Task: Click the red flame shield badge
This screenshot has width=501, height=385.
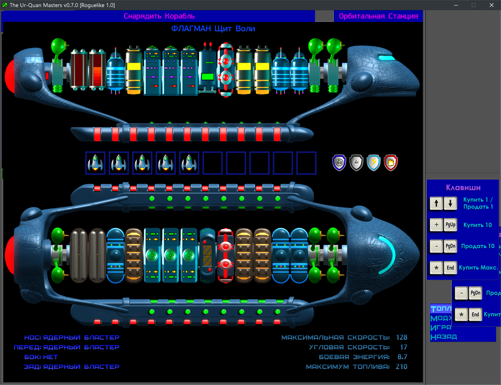Action: click(391, 163)
